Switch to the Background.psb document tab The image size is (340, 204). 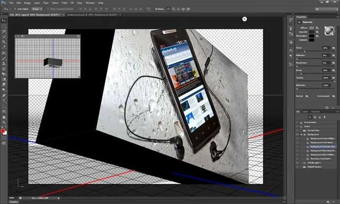click(x=92, y=15)
